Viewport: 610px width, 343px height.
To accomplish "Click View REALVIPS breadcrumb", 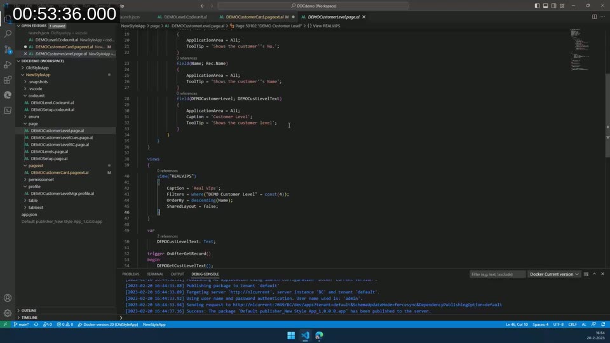I will click(323, 25).
